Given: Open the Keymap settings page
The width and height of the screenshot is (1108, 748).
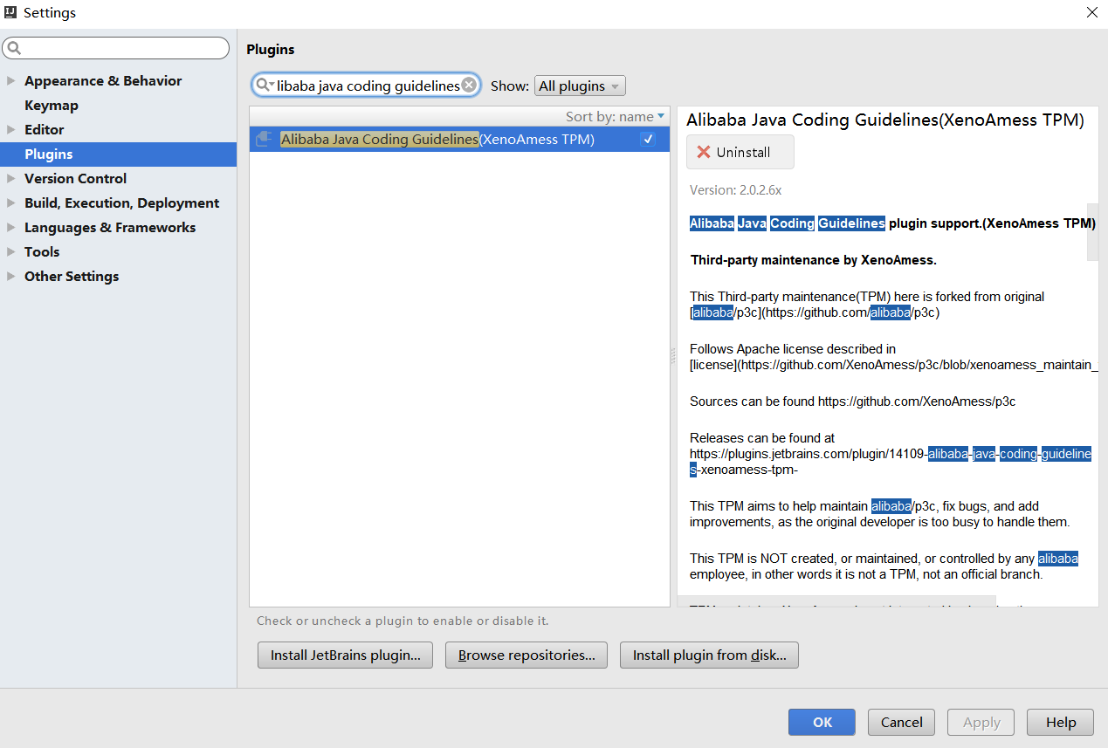Looking at the screenshot, I should pyautogui.click(x=52, y=105).
